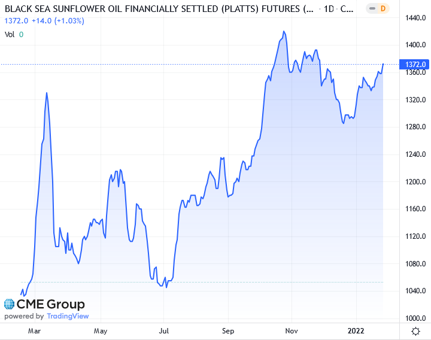Click the orange D delayed-data badge

(384, 8)
